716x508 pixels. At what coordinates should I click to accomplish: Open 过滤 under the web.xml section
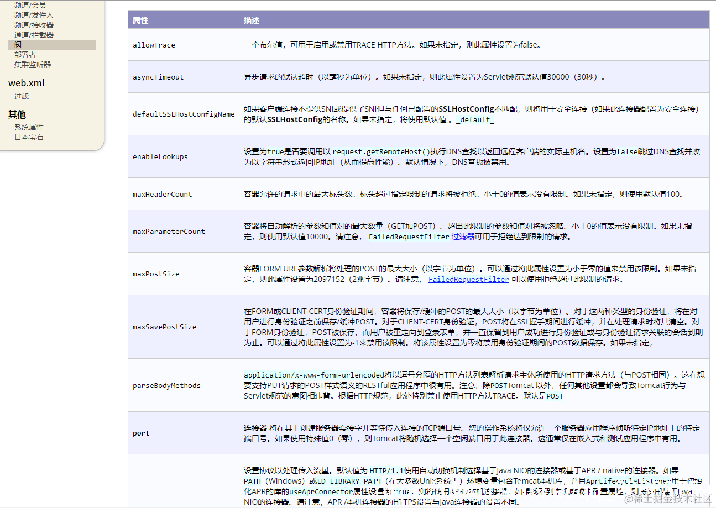pos(21,96)
